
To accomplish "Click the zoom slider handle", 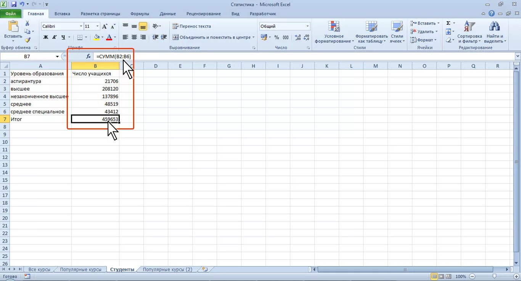I will [x=495, y=276].
